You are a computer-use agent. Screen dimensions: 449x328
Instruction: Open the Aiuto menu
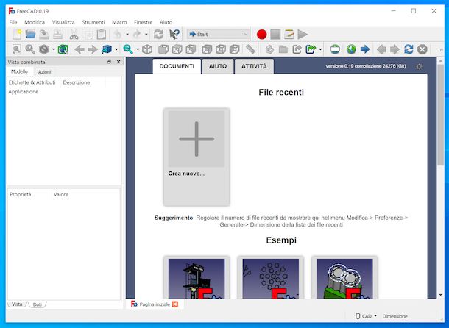tap(166, 22)
